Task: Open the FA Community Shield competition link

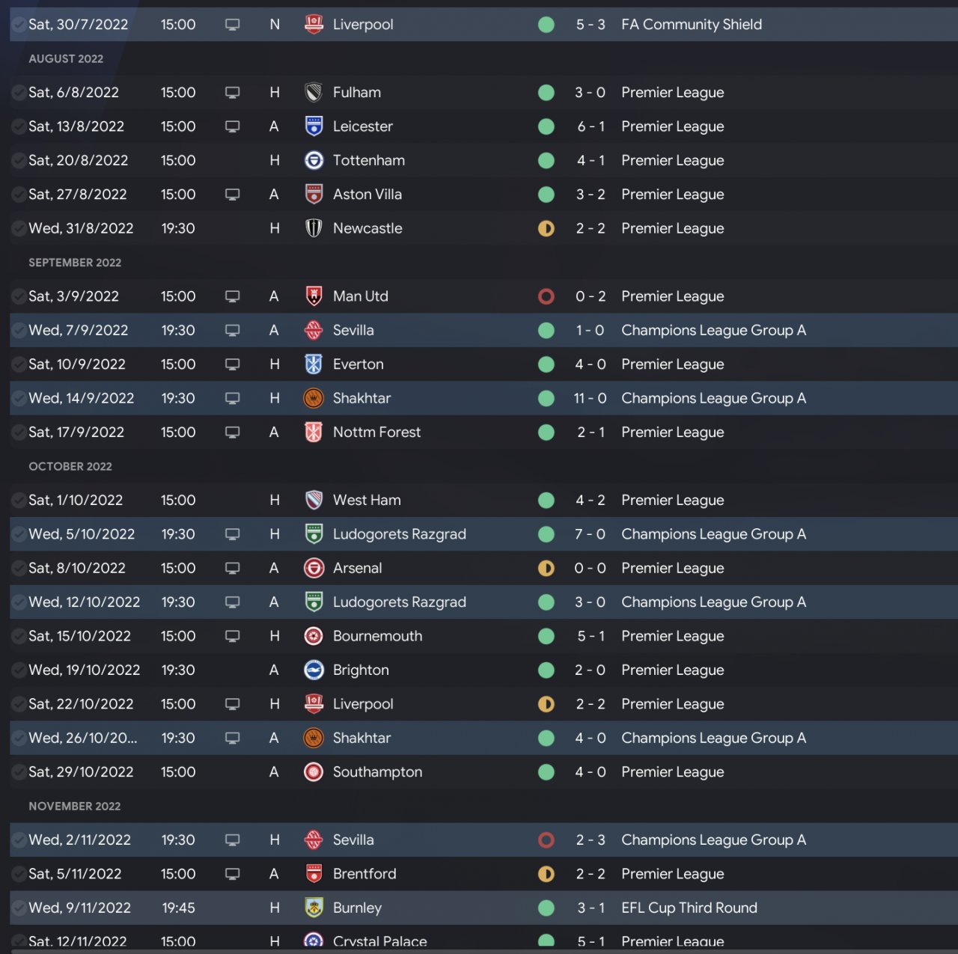Action: pos(691,25)
